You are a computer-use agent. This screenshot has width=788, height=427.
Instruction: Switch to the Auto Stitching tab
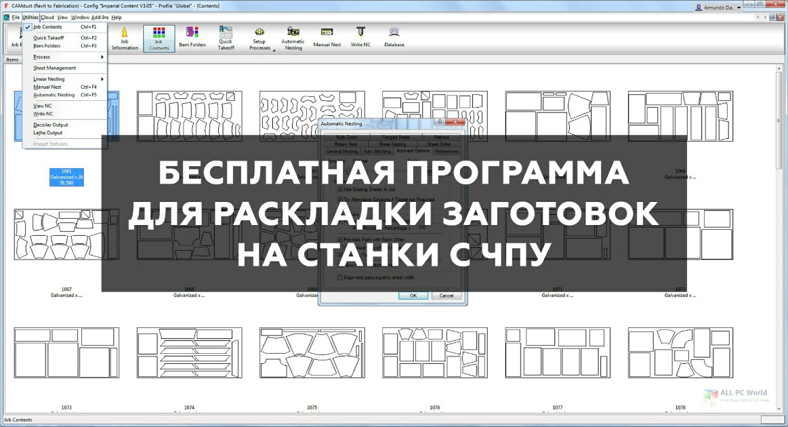377,151
